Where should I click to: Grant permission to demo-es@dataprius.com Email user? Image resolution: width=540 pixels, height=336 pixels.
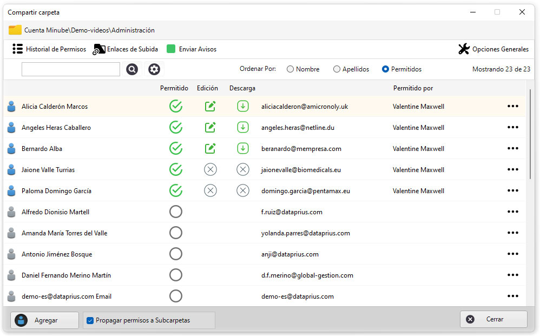click(176, 296)
